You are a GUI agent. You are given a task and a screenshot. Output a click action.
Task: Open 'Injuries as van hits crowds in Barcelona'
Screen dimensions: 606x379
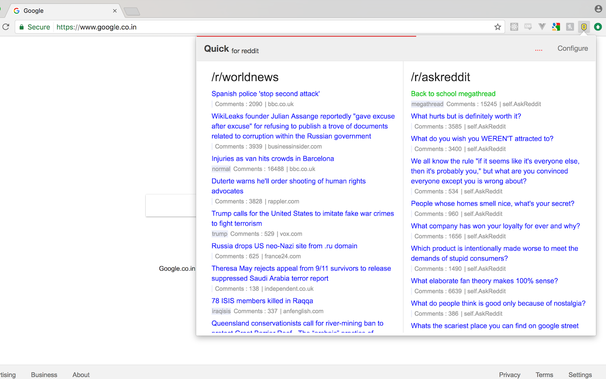(273, 159)
